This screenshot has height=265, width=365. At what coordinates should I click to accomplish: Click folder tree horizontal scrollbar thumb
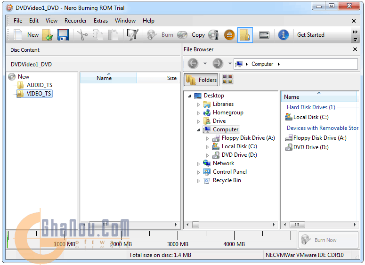coord(195,225)
